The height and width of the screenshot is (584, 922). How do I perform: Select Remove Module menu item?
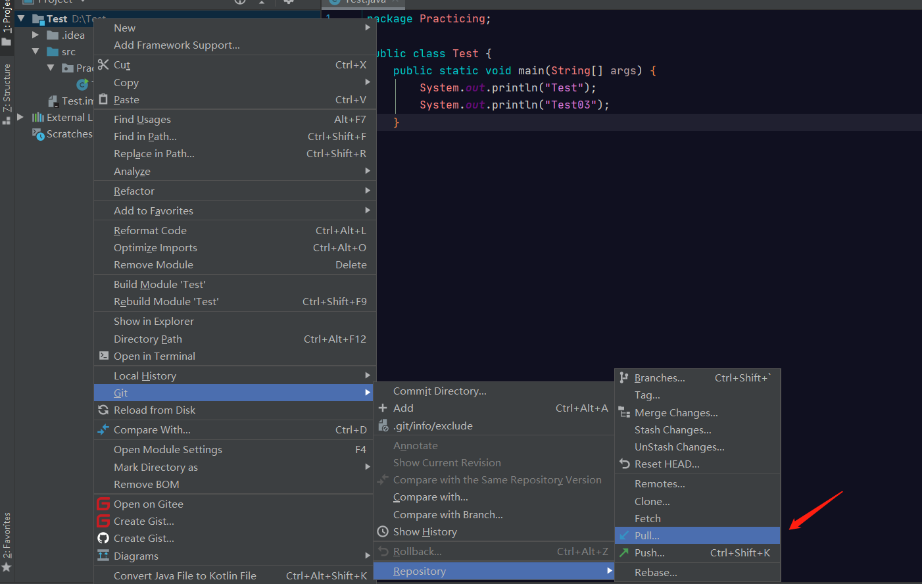point(235,264)
